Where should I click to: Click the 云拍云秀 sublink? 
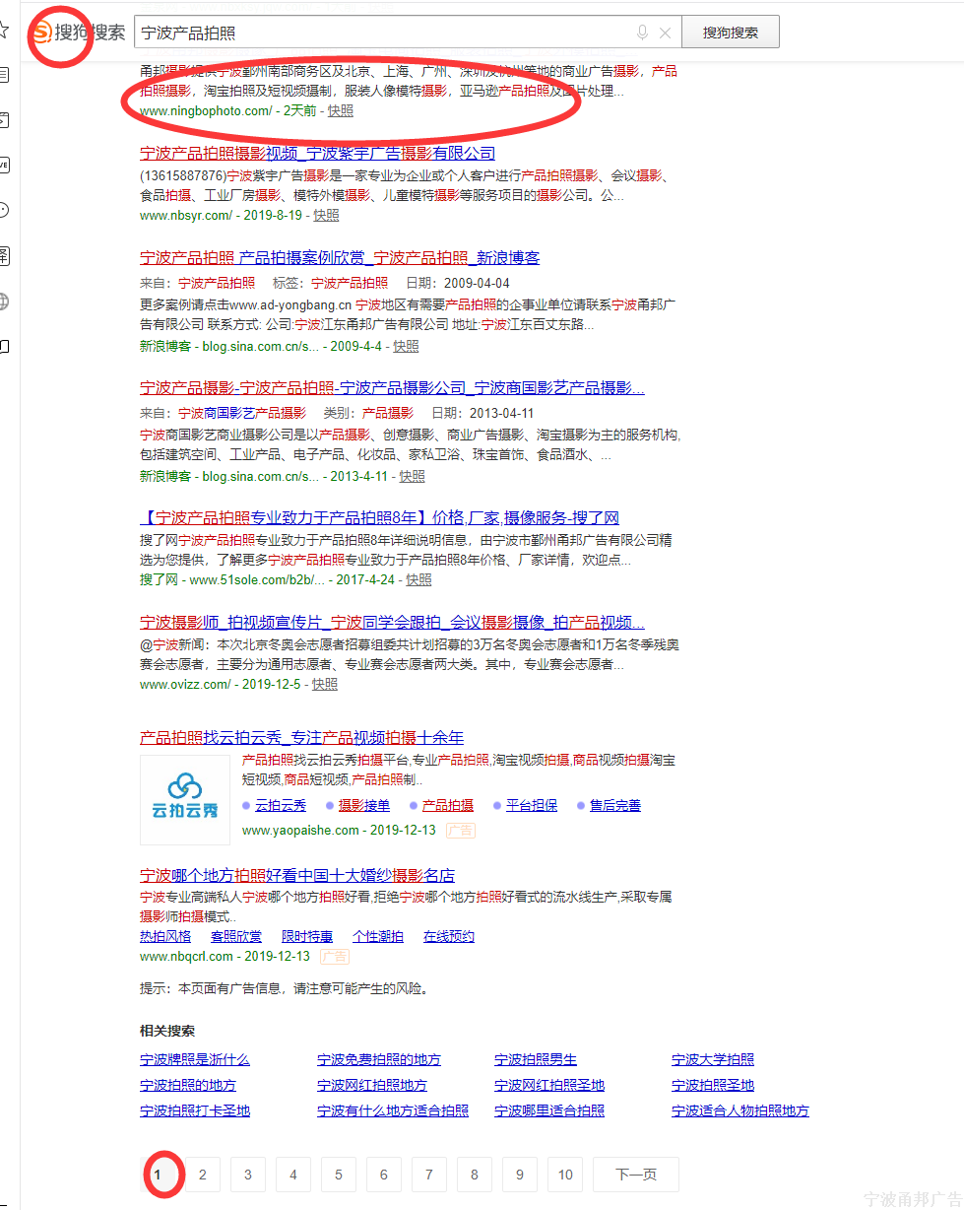(x=281, y=806)
